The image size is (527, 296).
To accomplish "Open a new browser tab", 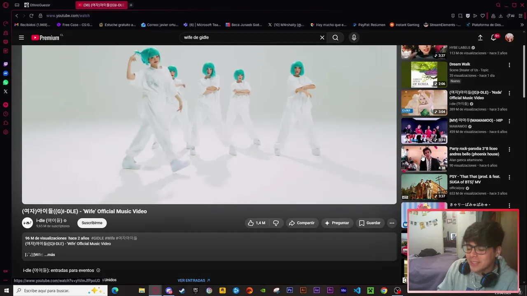I will 131,5.
